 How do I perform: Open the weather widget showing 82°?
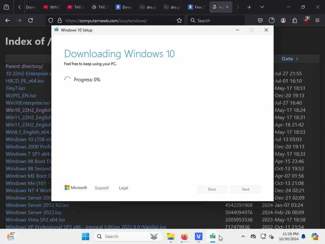(x=11, y=236)
